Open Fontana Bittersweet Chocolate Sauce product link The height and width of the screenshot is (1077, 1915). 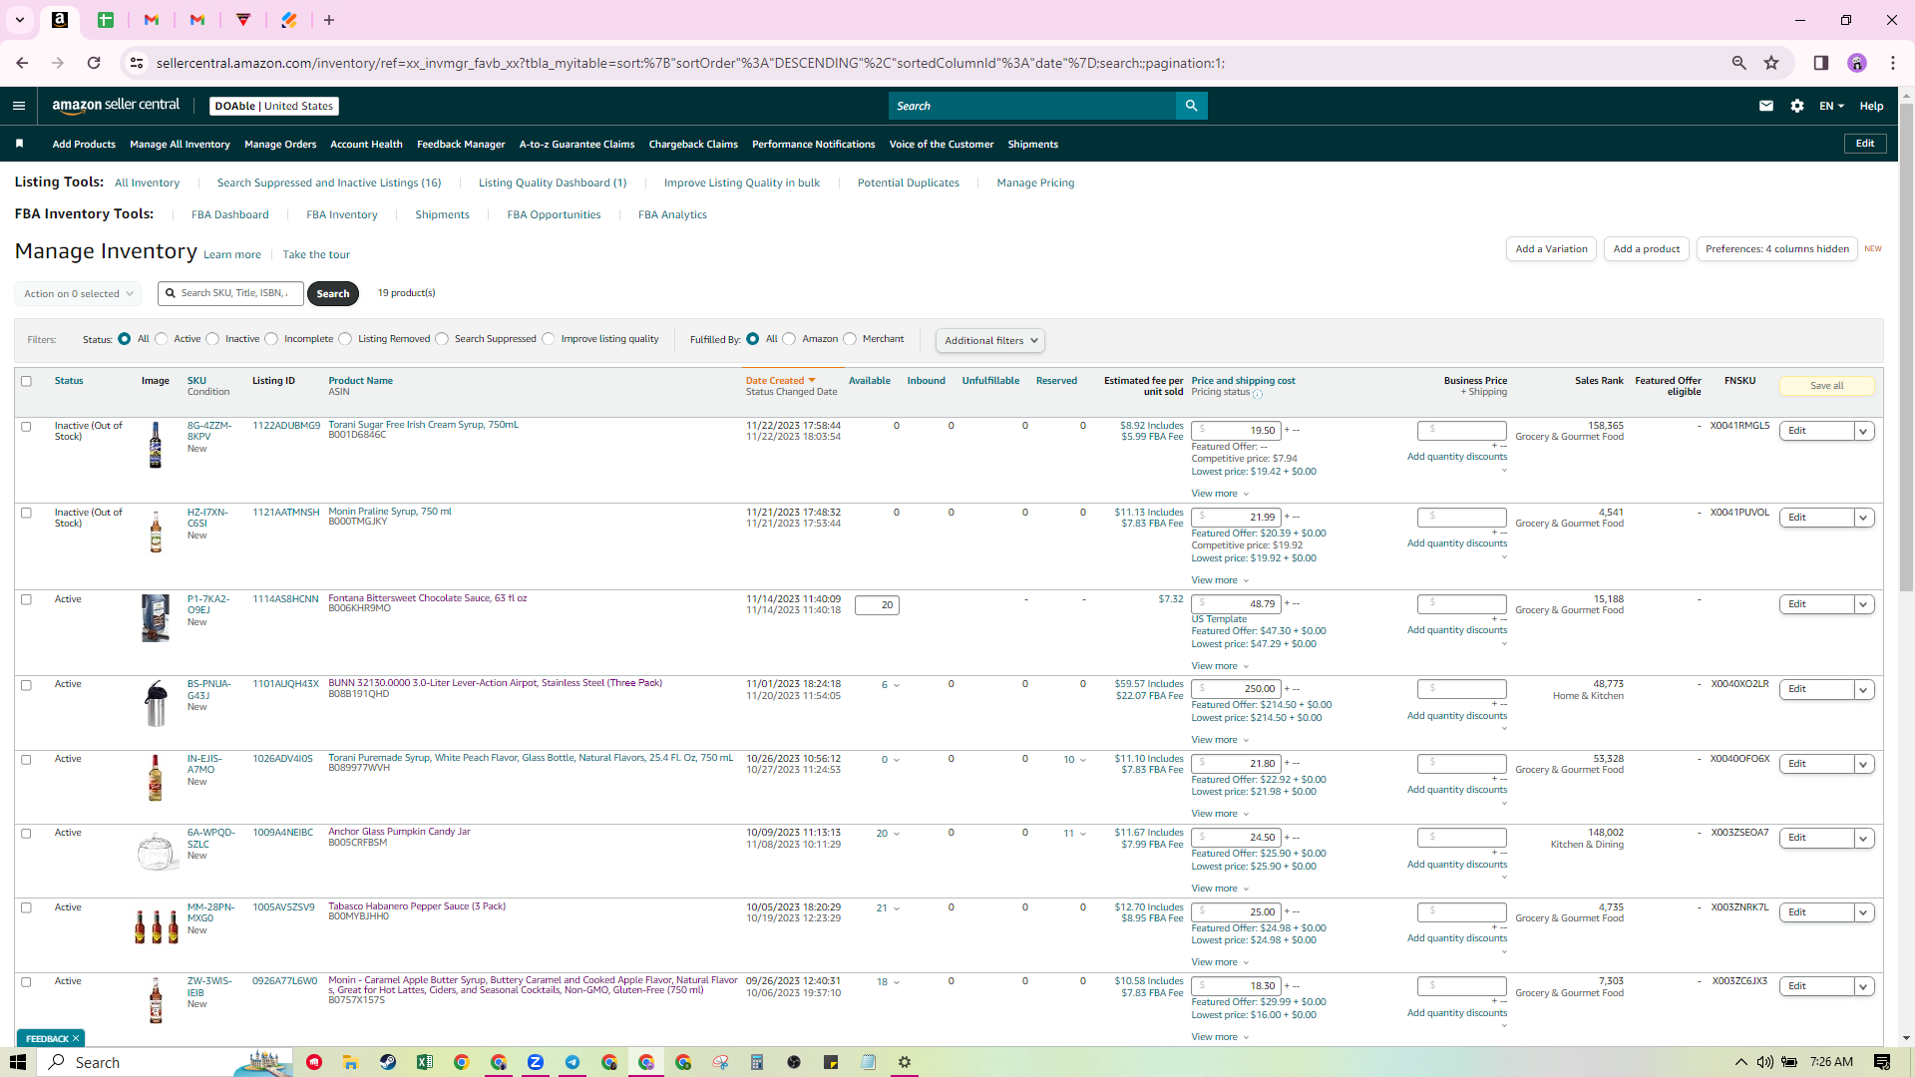(x=427, y=598)
